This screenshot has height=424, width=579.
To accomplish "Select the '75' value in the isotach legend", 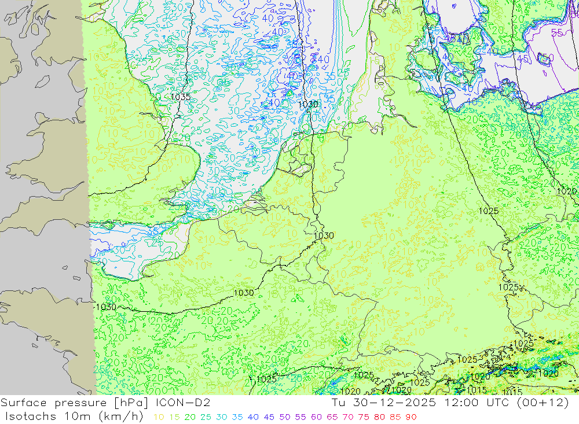I will click(364, 418).
